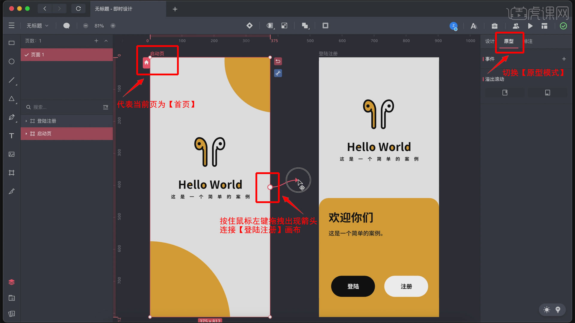Select the 登陆注册 frame title label
This screenshot has width=575, height=323.
[x=328, y=54]
